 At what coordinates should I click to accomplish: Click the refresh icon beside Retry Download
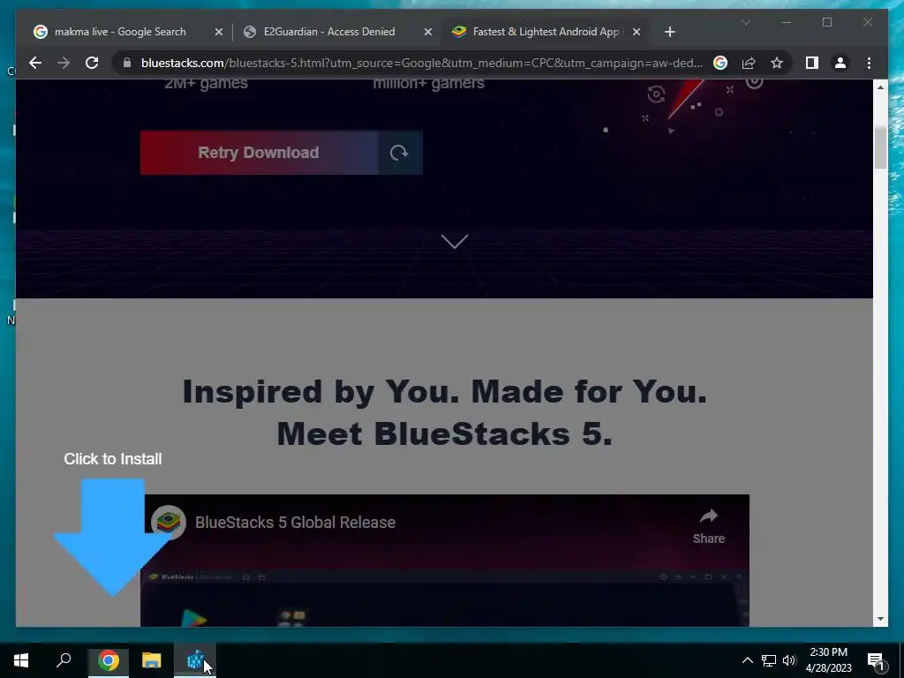coord(400,152)
